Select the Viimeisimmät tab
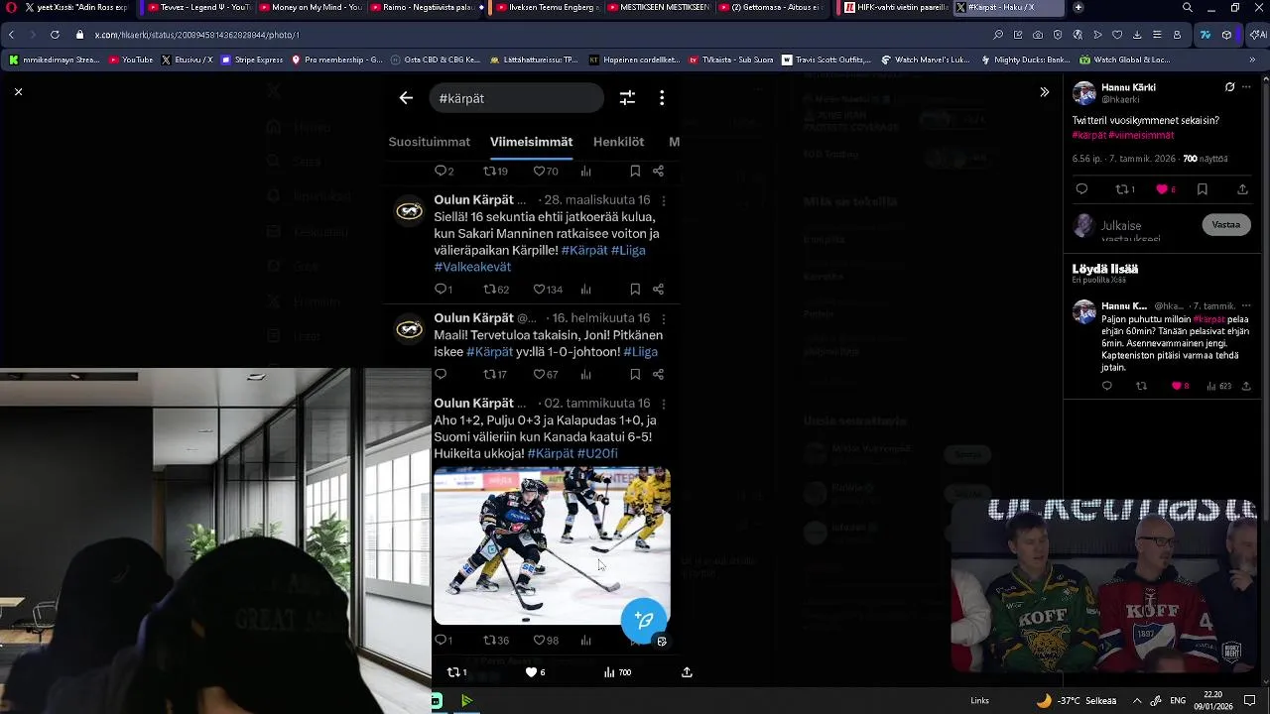The width and height of the screenshot is (1270, 714). pos(531,142)
